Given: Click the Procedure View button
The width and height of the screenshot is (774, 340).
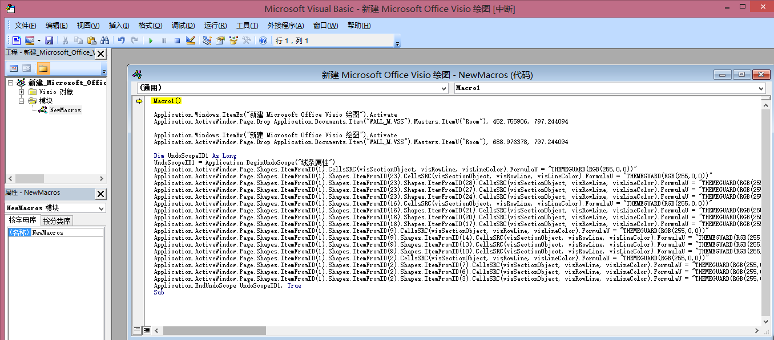Looking at the screenshot, I should (x=137, y=330).
